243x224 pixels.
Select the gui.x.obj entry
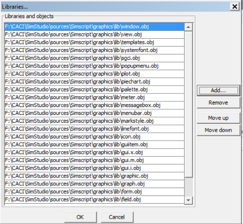pyautogui.click(x=94, y=152)
